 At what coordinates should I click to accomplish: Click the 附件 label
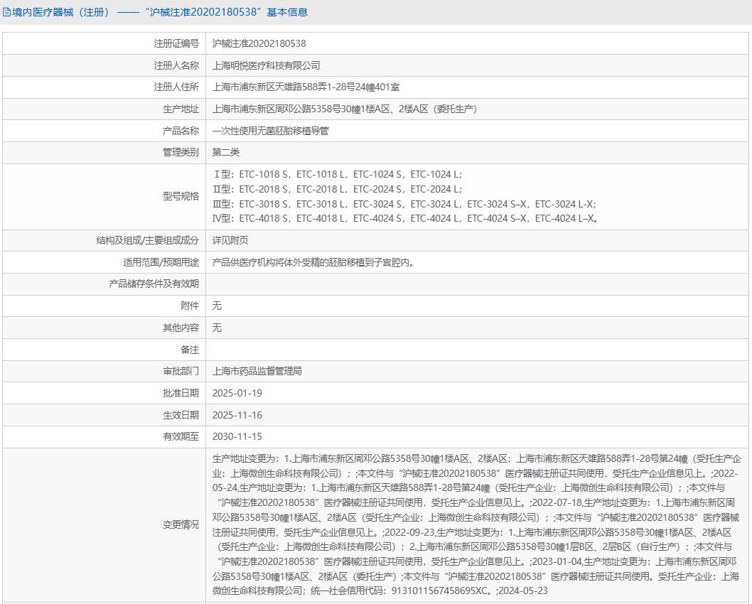190,306
